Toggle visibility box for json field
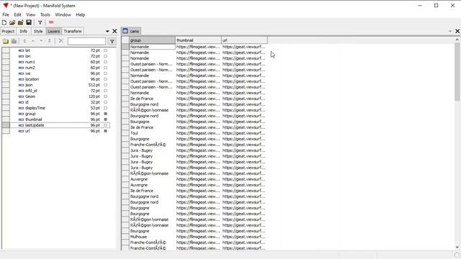This screenshot has width=461, height=259. [x=105, y=85]
